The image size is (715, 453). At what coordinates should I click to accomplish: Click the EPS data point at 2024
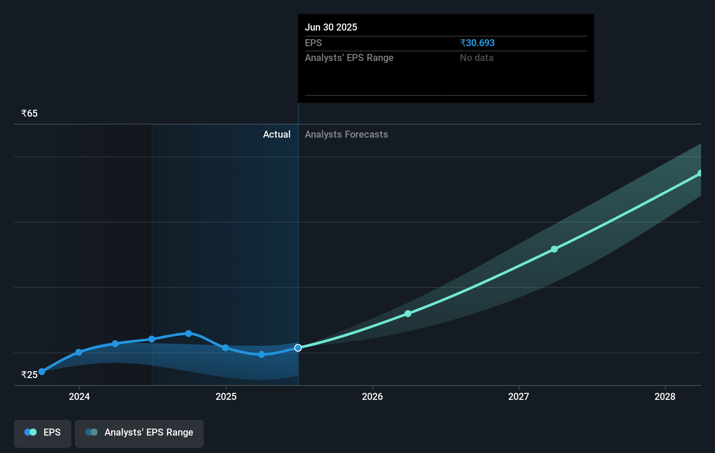79,352
